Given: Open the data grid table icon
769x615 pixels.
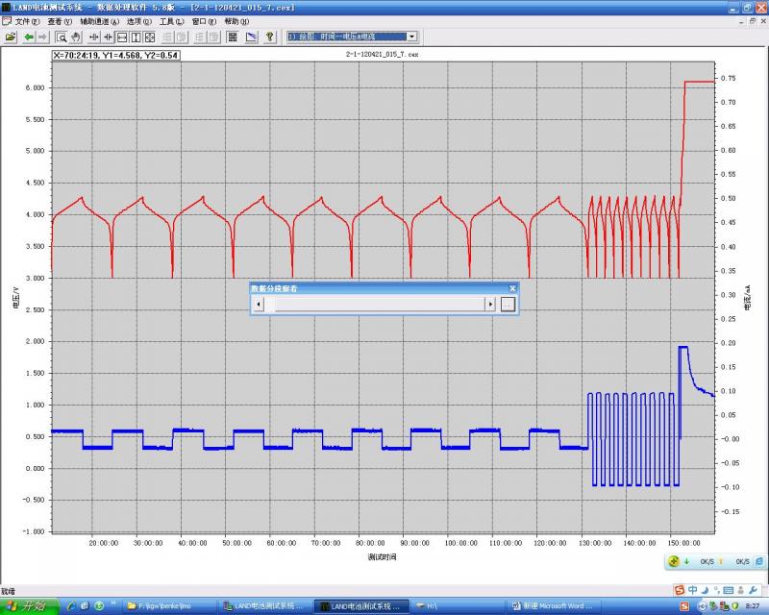Looking at the screenshot, I should click(x=232, y=37).
